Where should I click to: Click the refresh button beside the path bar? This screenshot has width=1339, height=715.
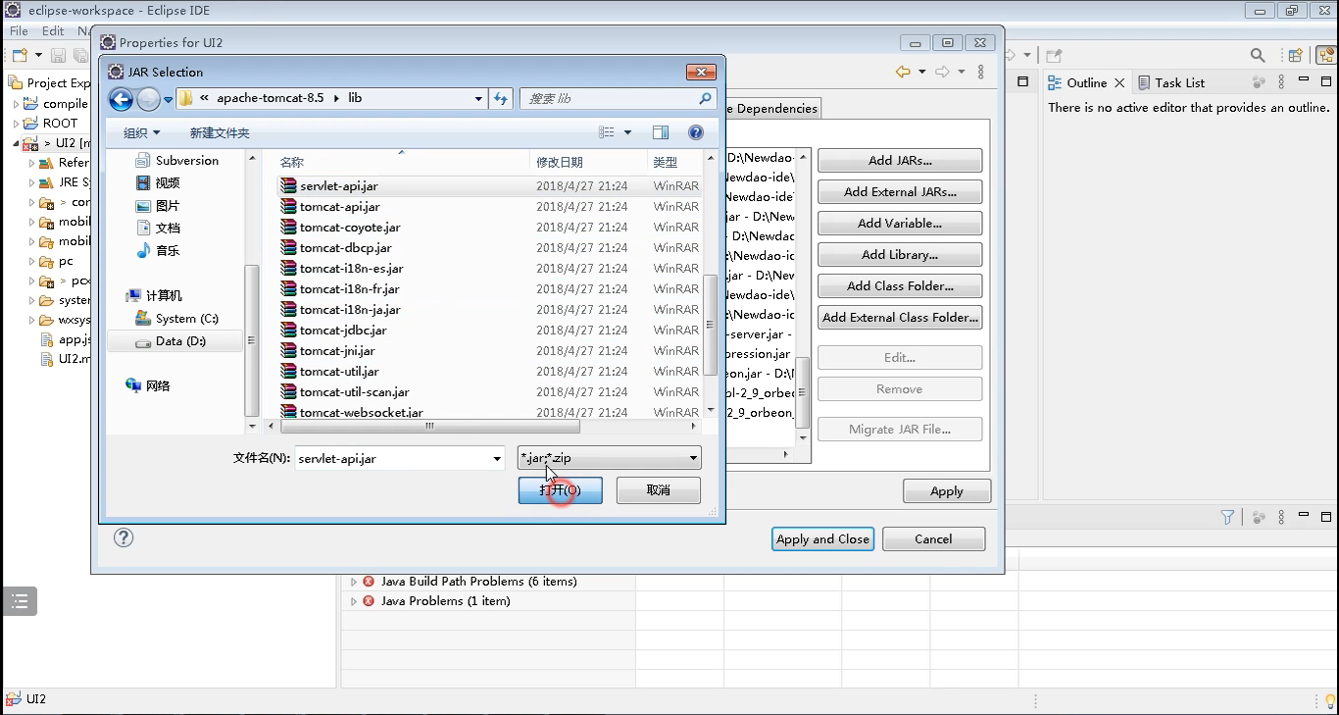(501, 98)
